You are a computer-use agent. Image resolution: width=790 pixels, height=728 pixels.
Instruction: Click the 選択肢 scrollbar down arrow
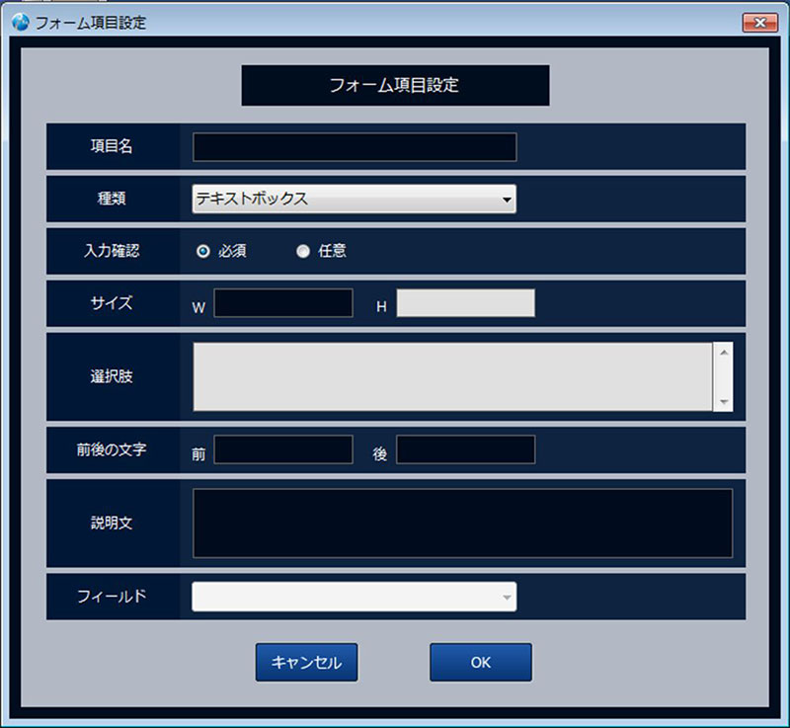click(724, 401)
